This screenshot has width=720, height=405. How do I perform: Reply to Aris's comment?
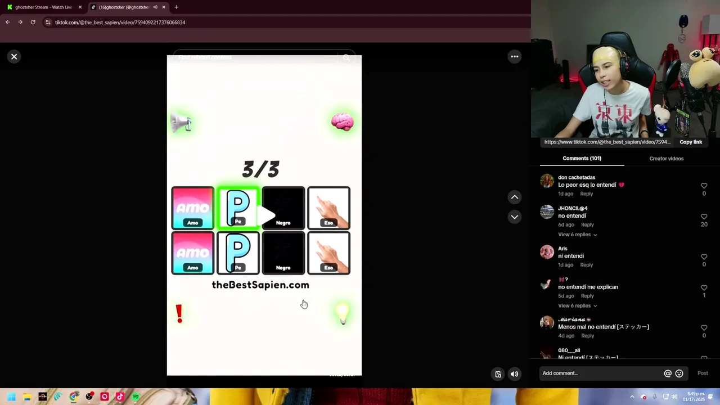[x=586, y=265]
